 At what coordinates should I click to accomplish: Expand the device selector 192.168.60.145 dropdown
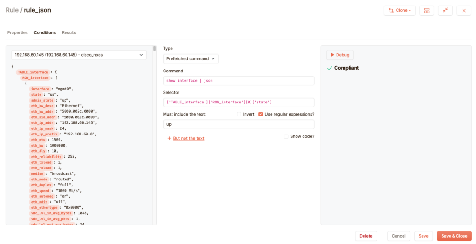tap(79, 55)
